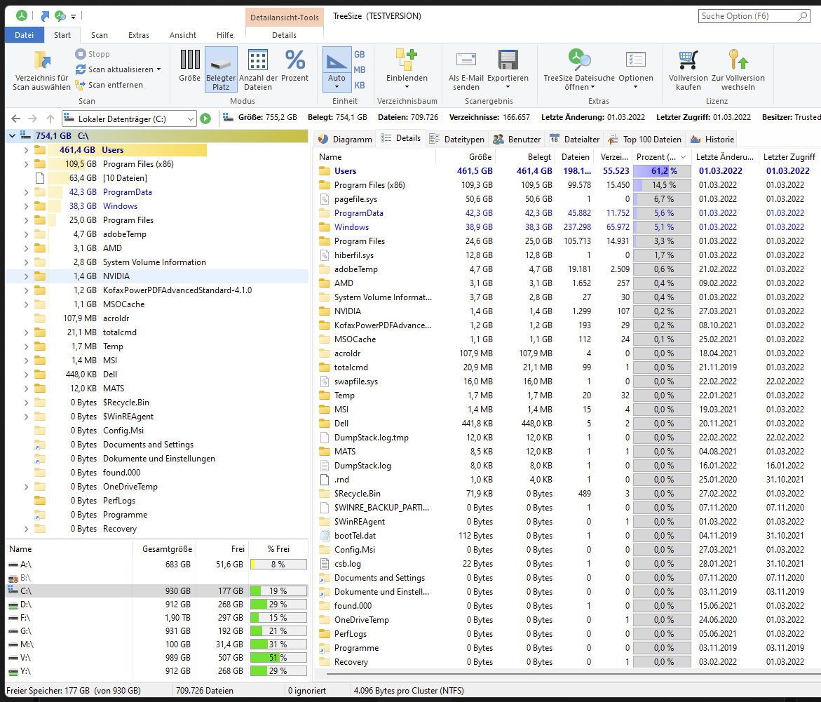Click the forward navigation arrow

point(32,119)
